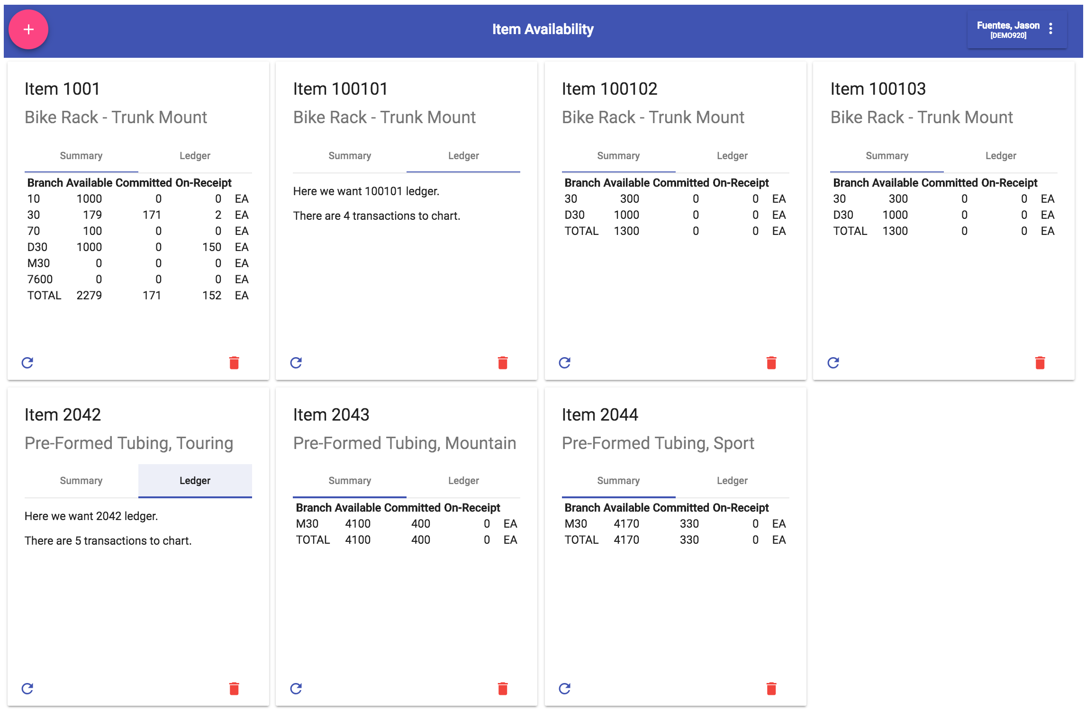Click the Item 100101 card title

340,89
